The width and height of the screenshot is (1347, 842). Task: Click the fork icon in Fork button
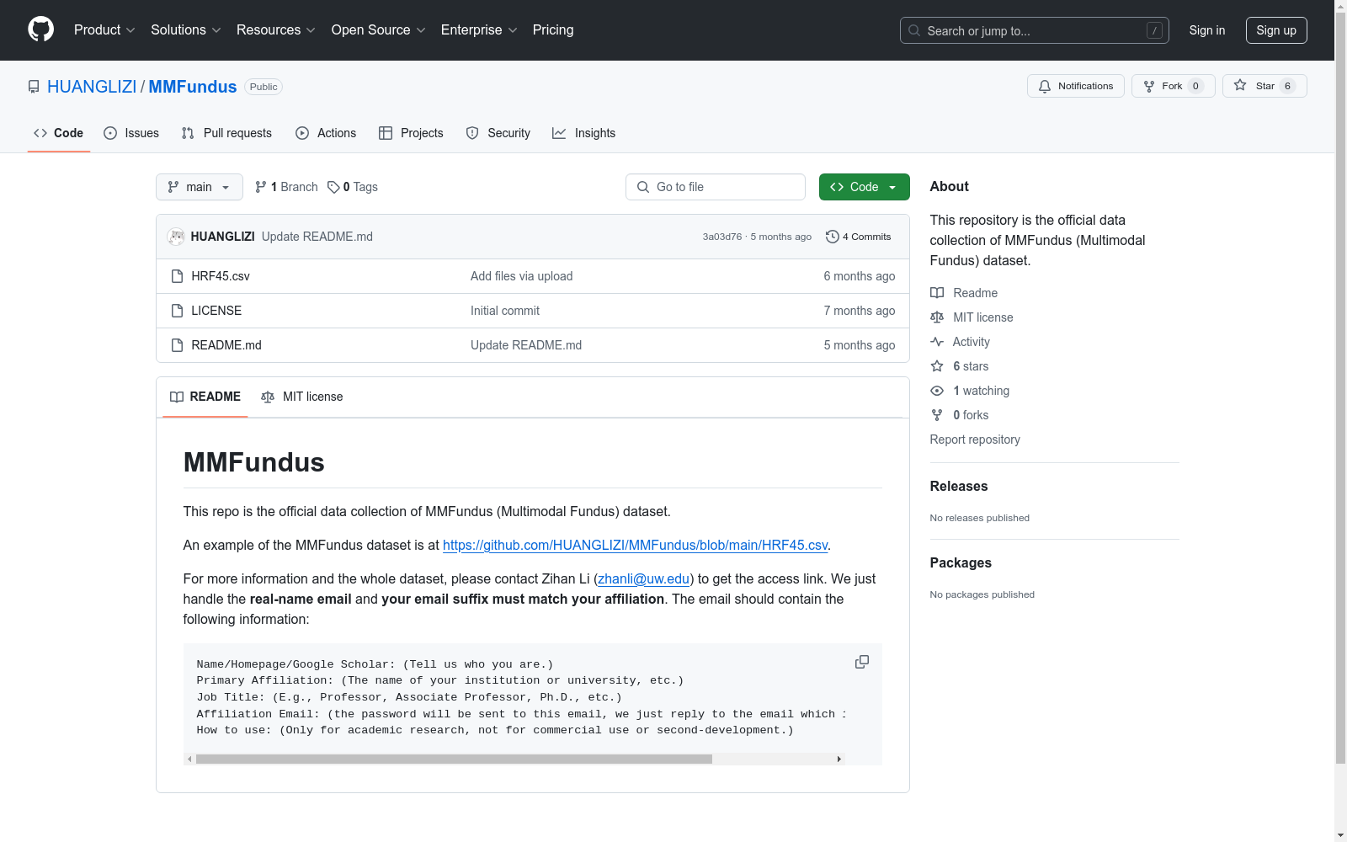pos(1149,86)
